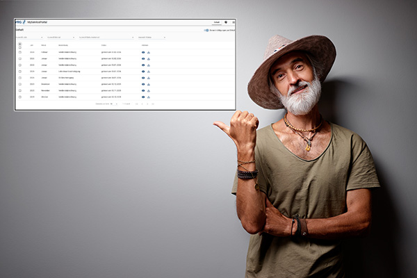This screenshot has width=417, height=278.
Task: Tick the checkbox of the first table row
Action: point(19,52)
